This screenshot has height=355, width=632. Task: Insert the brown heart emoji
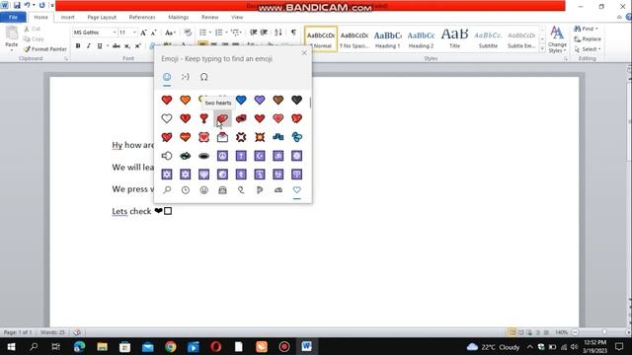point(278,100)
